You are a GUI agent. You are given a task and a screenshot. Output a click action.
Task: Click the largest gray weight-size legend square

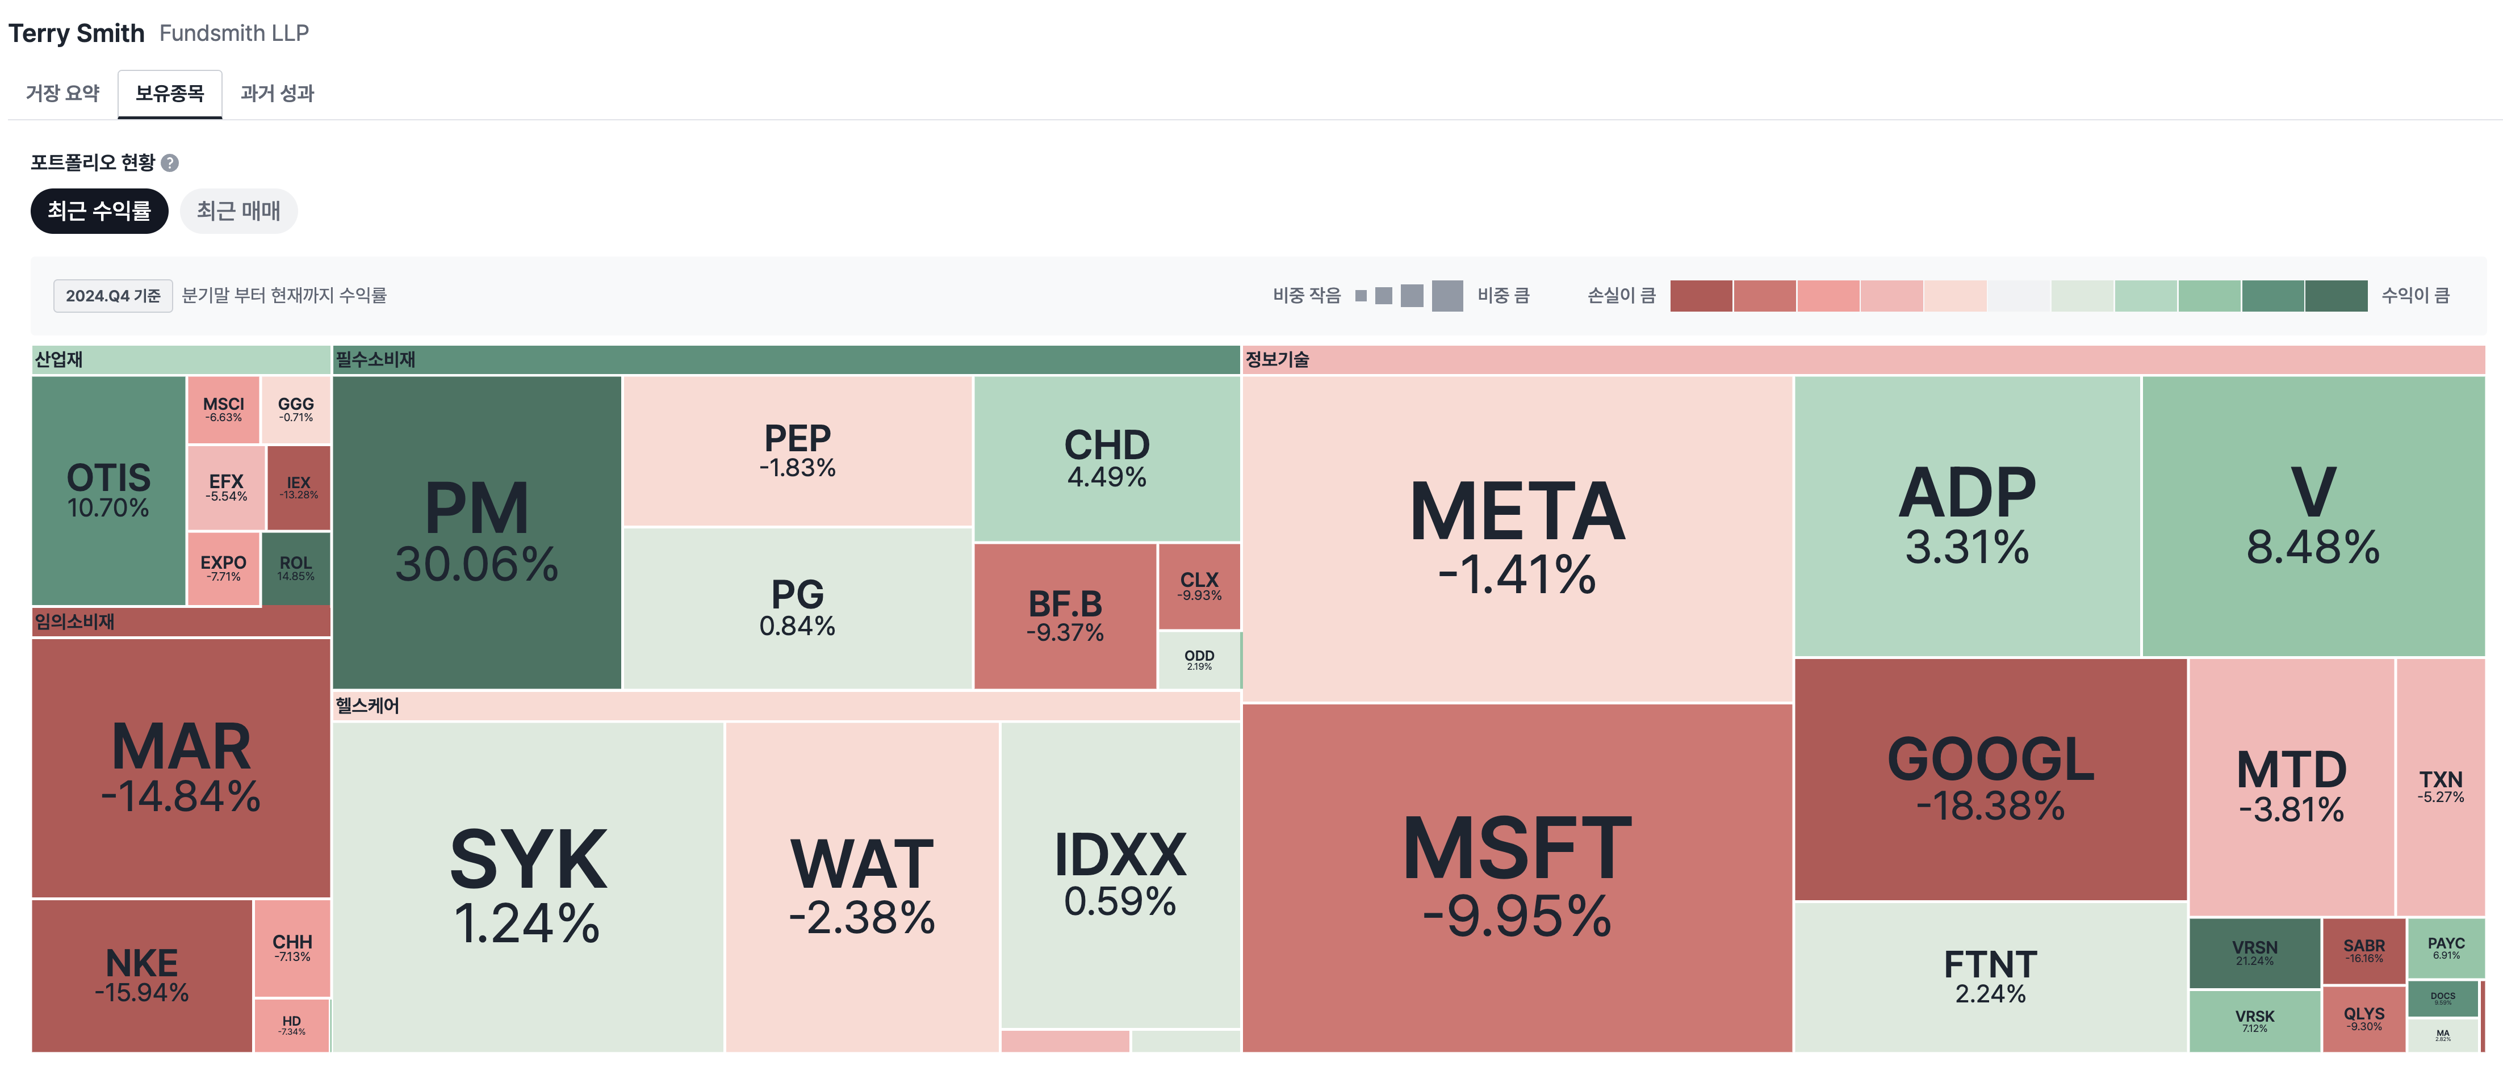click(x=1447, y=295)
